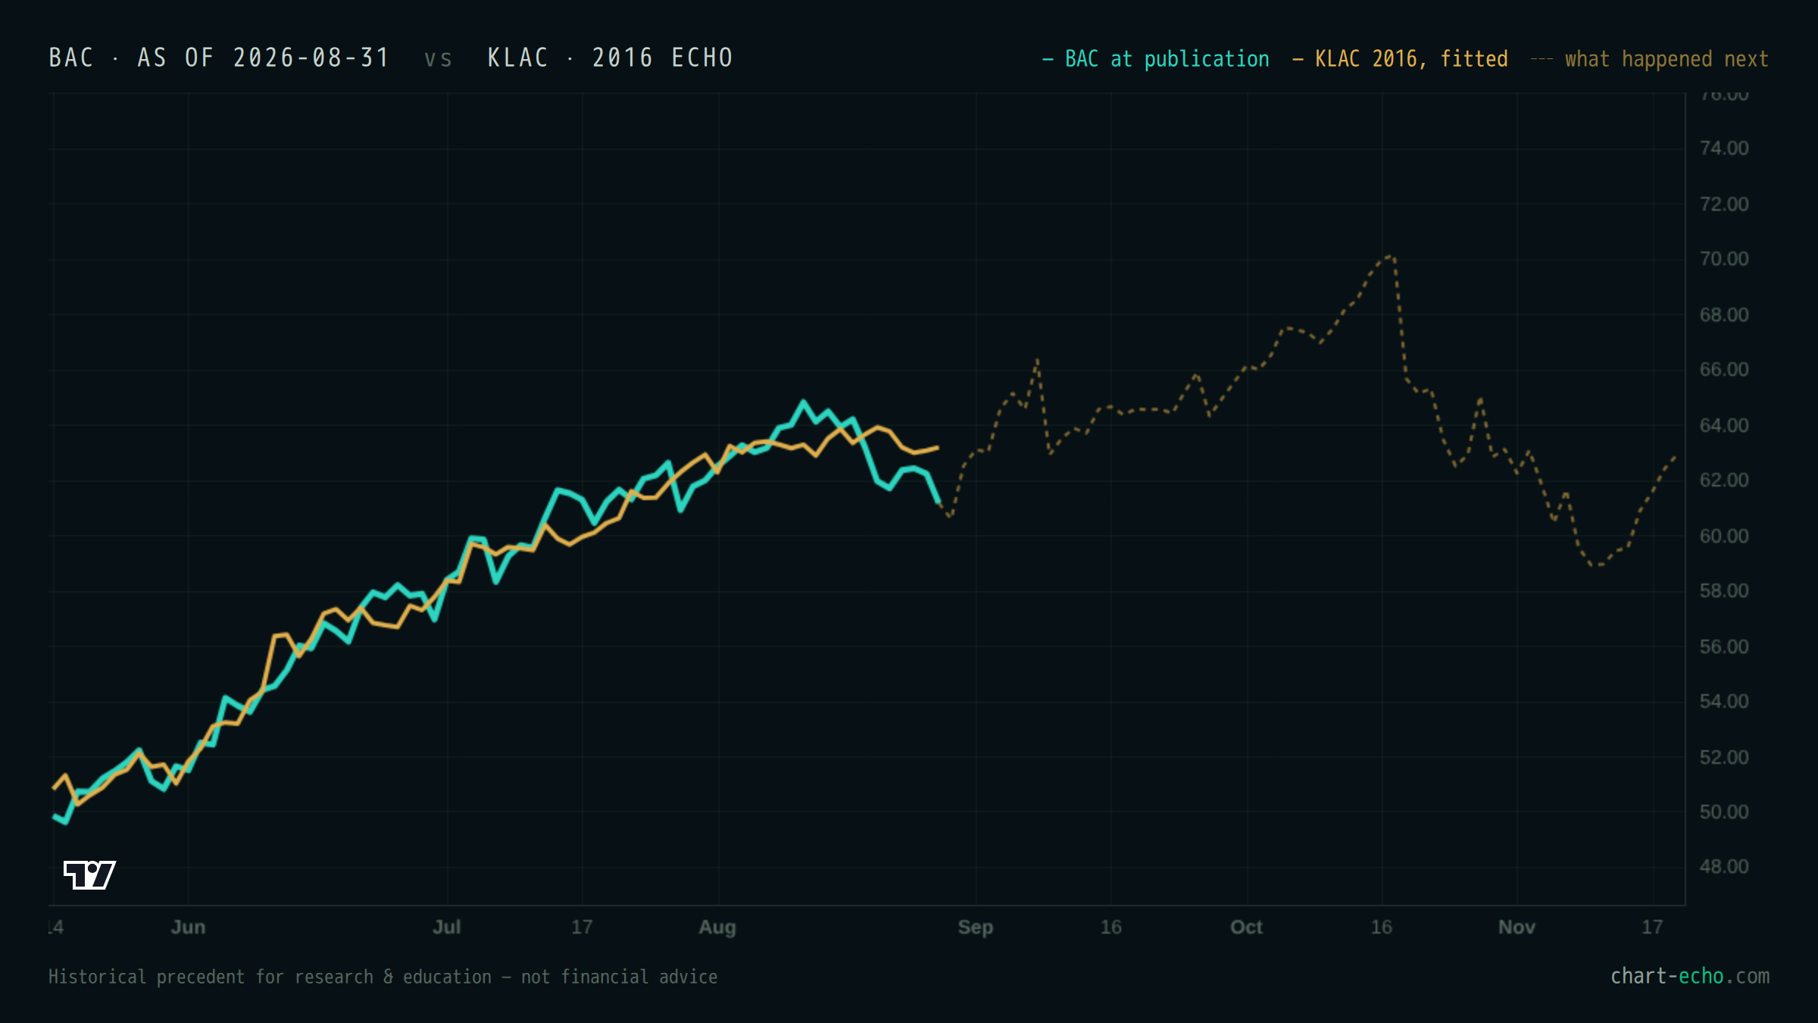Viewport: 1818px width, 1023px height.
Task: Click the 70.00 price axis label
Action: click(x=1724, y=259)
